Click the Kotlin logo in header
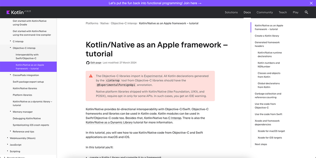The height and width of the screenshot is (158, 316). (x=15, y=12)
